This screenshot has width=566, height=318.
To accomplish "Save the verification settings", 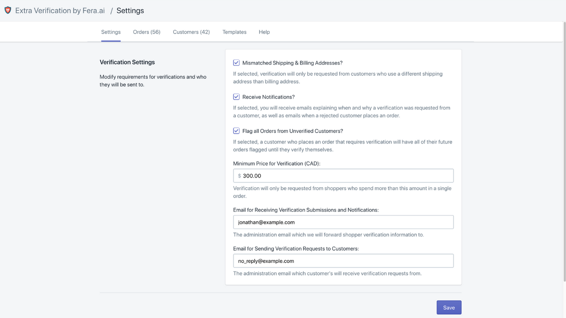I will coord(449,307).
